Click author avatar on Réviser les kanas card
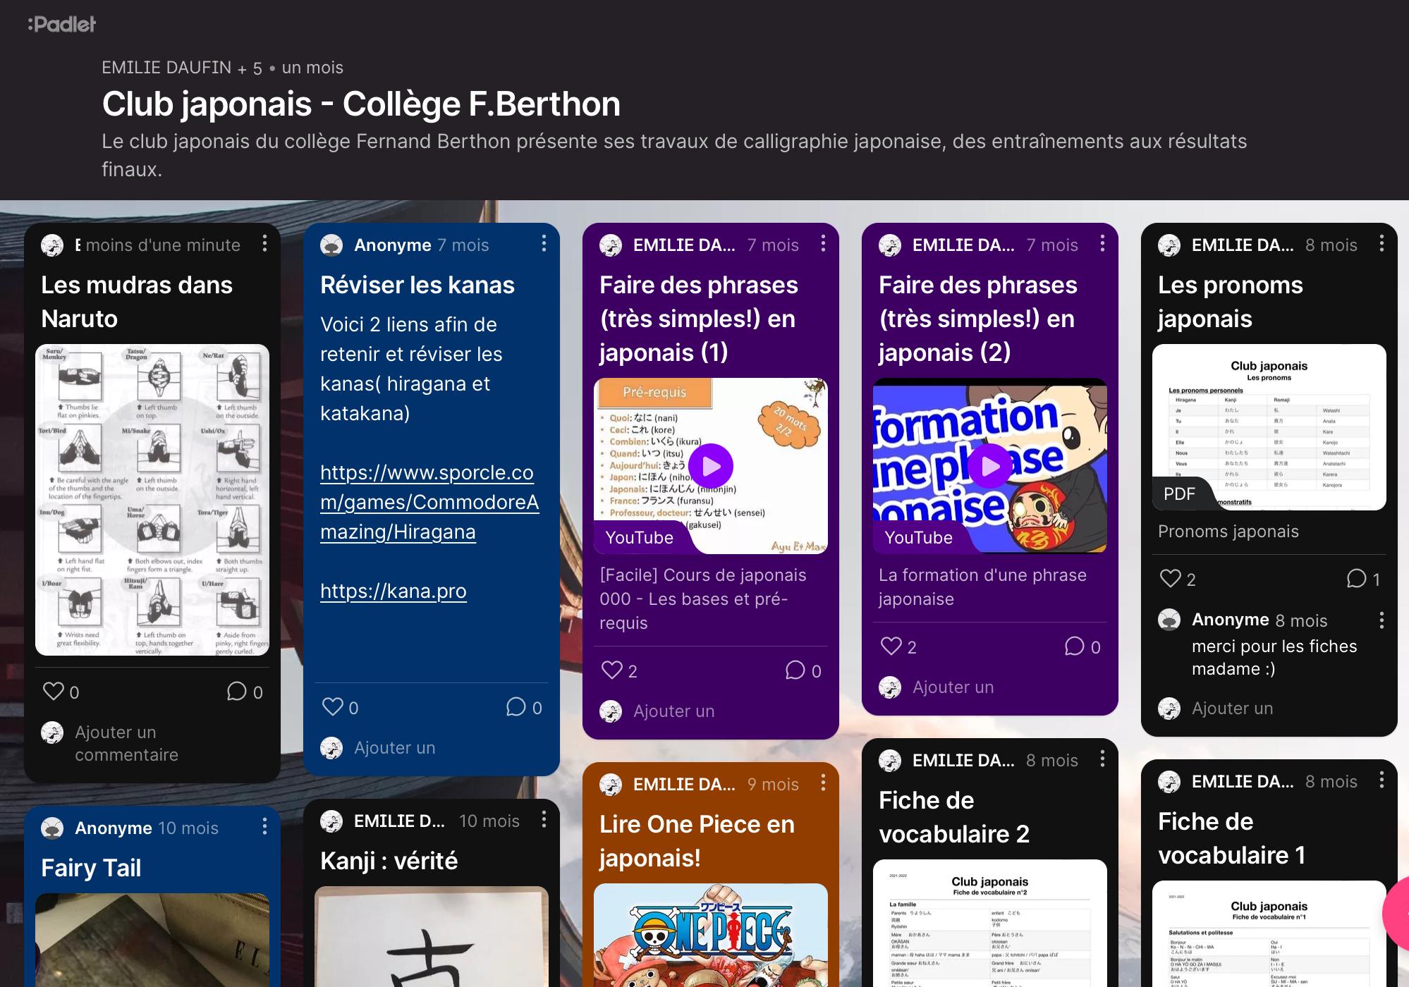The image size is (1409, 987). coord(331,245)
